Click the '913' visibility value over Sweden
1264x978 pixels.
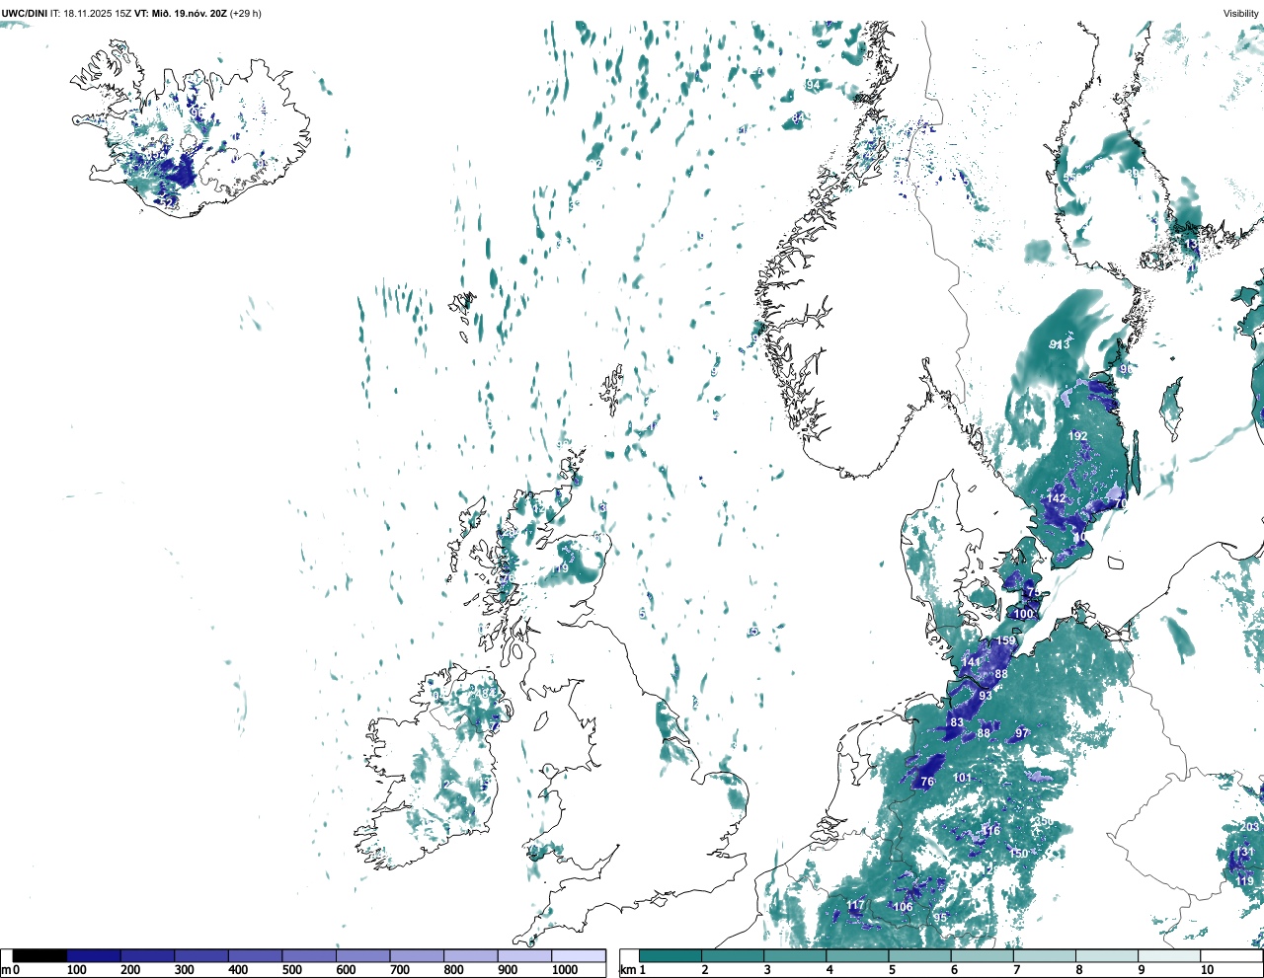point(1060,344)
